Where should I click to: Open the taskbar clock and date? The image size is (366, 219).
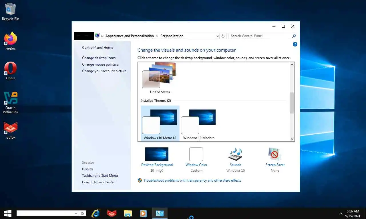point(353,214)
